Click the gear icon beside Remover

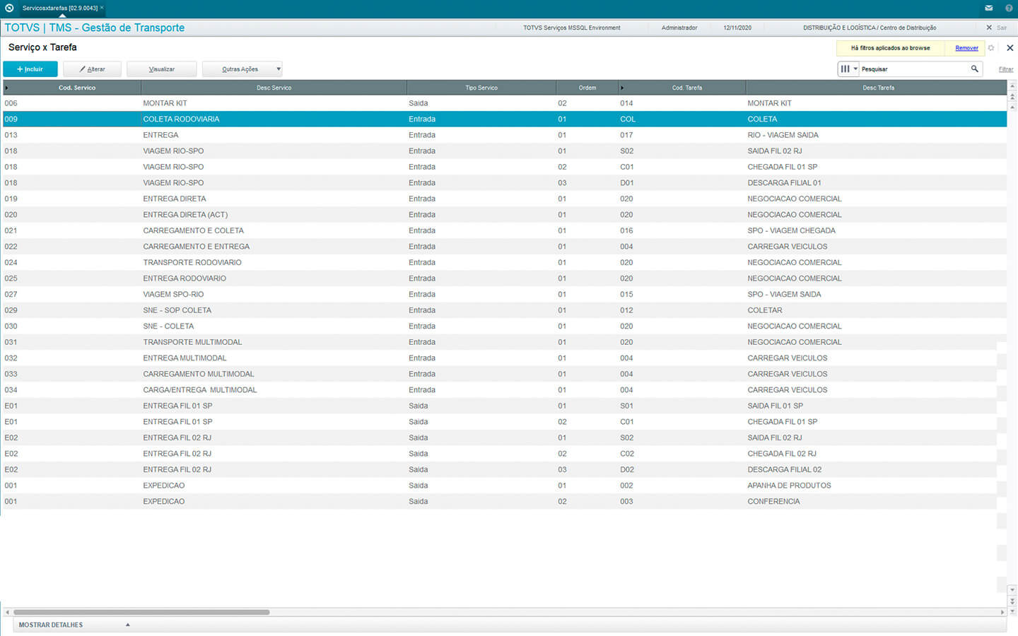(x=991, y=48)
